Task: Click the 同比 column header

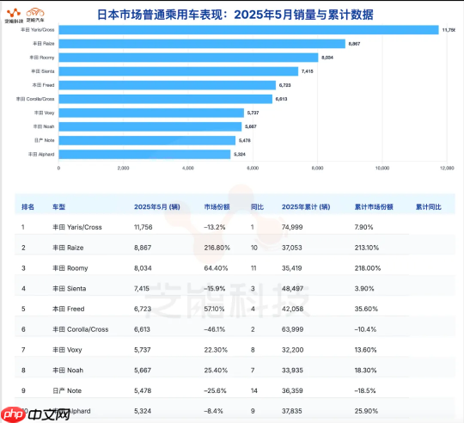Action: pyautogui.click(x=257, y=207)
